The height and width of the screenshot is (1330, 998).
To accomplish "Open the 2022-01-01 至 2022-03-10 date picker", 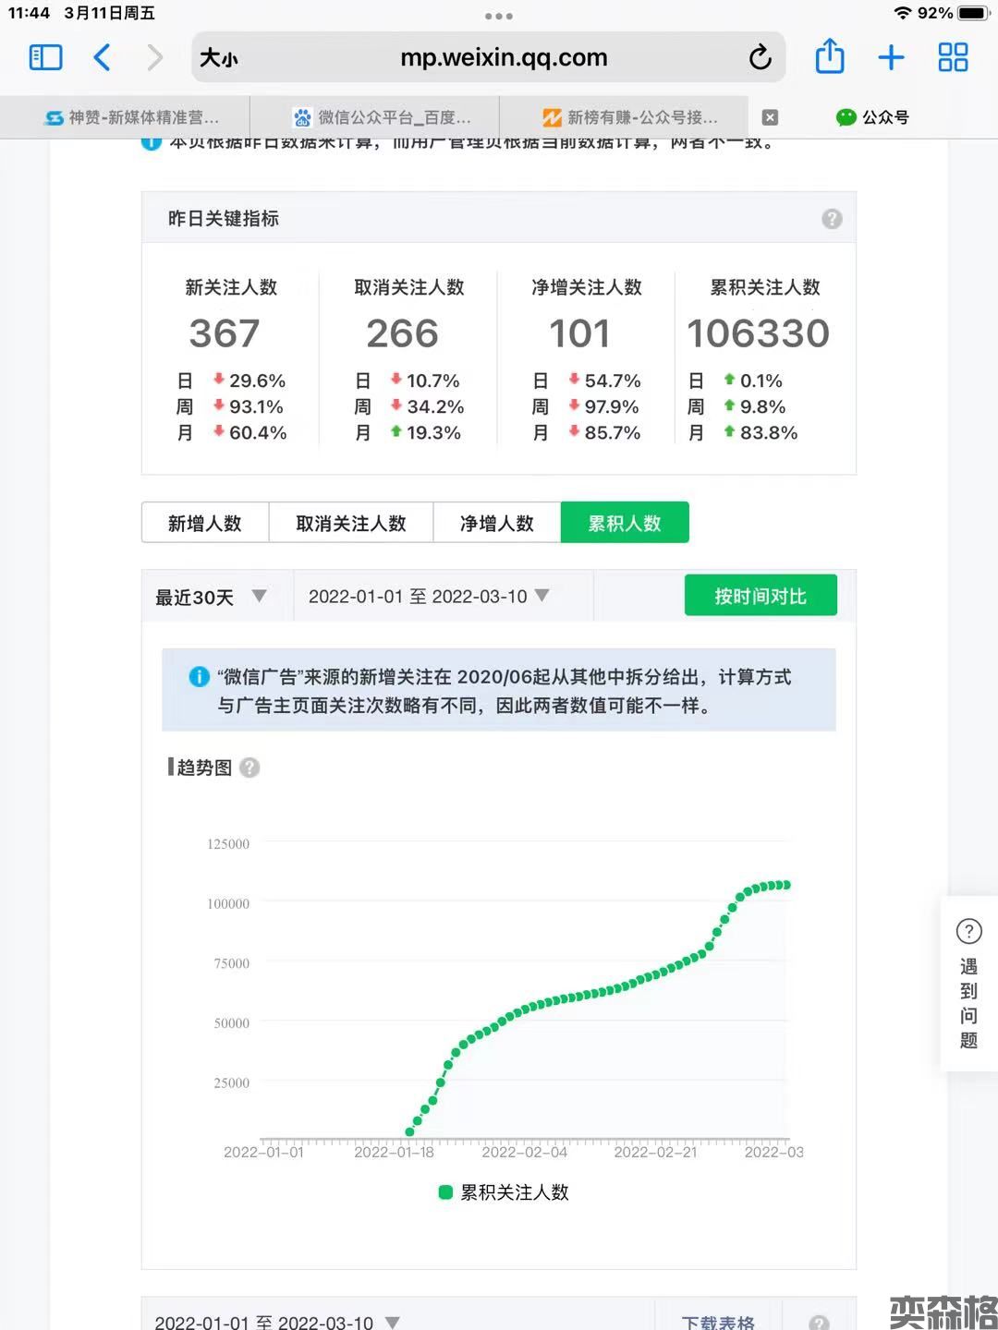I will coord(429,597).
